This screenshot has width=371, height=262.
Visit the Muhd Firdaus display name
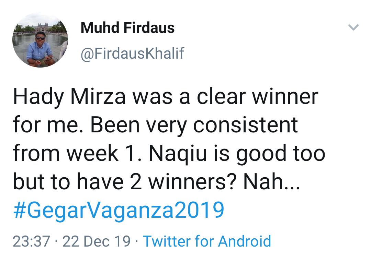point(127,28)
